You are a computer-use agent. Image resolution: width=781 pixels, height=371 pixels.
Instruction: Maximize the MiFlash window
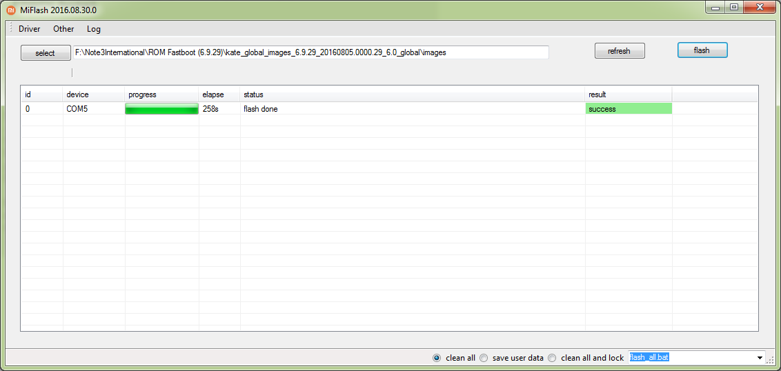pyautogui.click(x=734, y=8)
